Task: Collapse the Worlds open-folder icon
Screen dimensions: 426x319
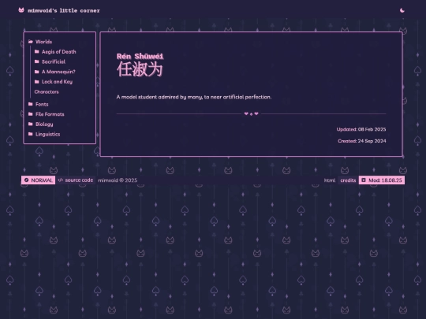Action: click(31, 42)
